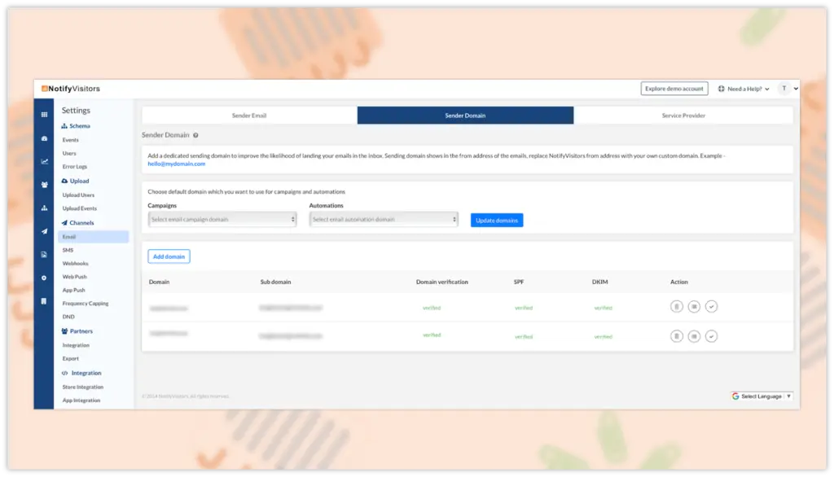Delete the first domain using trash icon

[x=676, y=307]
